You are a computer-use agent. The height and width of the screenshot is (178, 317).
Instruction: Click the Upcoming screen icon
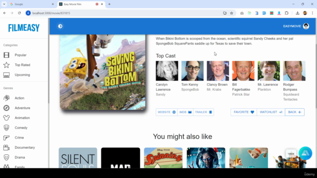[6, 75]
